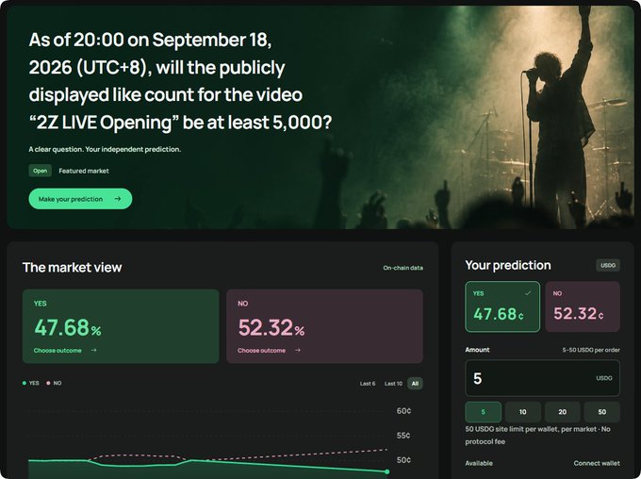Click The market view heading
Viewport: 641px width, 479px height.
pos(73,267)
